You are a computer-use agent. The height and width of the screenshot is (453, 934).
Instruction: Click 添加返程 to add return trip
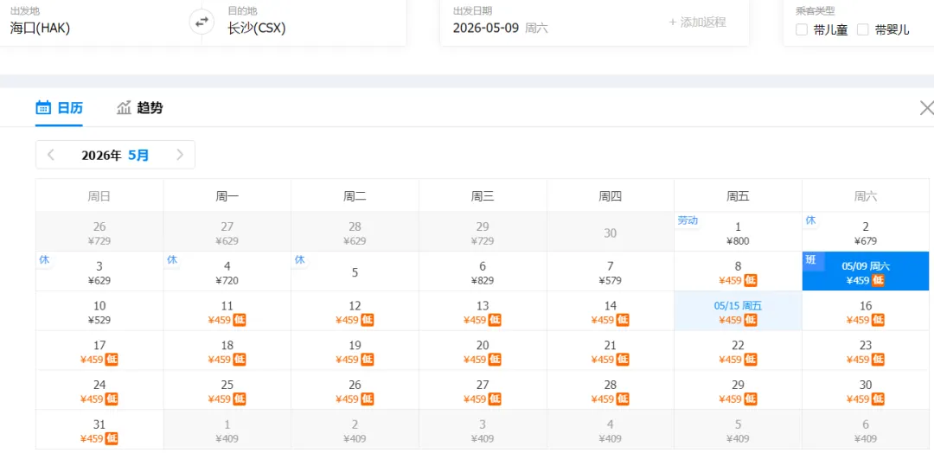pyautogui.click(x=697, y=22)
